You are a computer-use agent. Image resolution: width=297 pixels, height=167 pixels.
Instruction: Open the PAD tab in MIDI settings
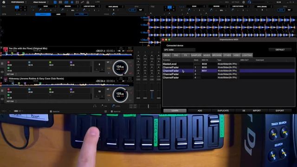pos(176,55)
